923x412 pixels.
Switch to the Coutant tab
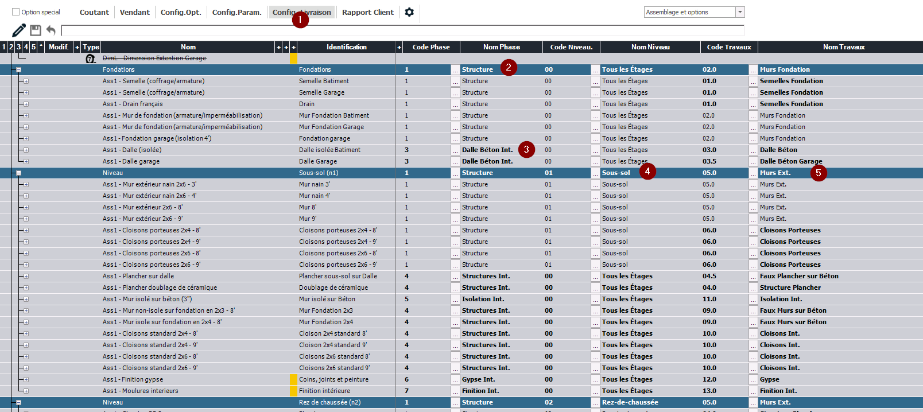coord(94,12)
